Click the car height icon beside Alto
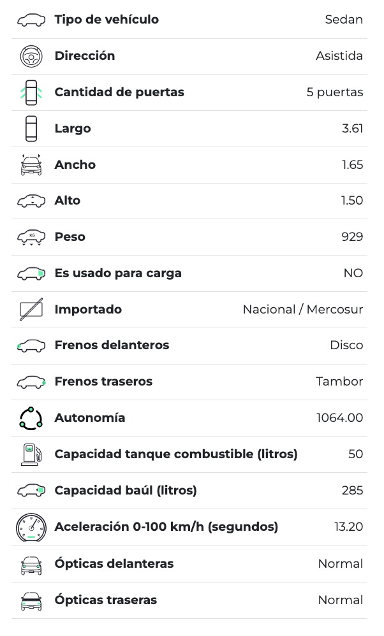This screenshot has width=384, height=636. tap(31, 201)
